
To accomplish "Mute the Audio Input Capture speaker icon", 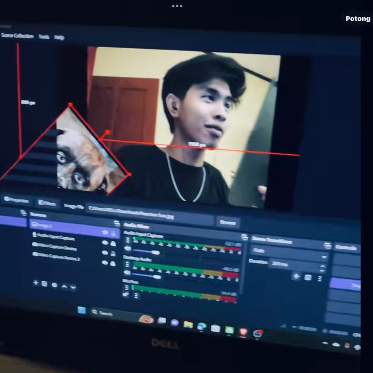I will pos(127,249).
